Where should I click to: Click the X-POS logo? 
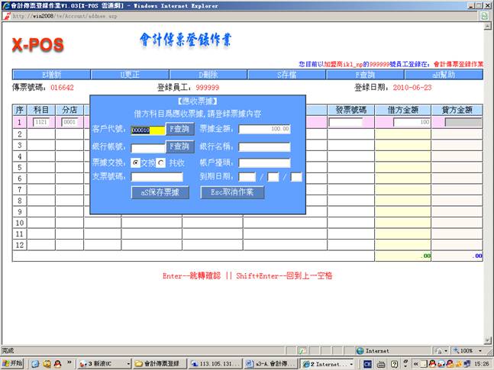click(x=37, y=44)
